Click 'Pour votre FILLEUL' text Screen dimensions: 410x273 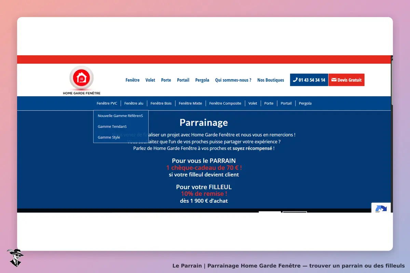click(x=204, y=187)
